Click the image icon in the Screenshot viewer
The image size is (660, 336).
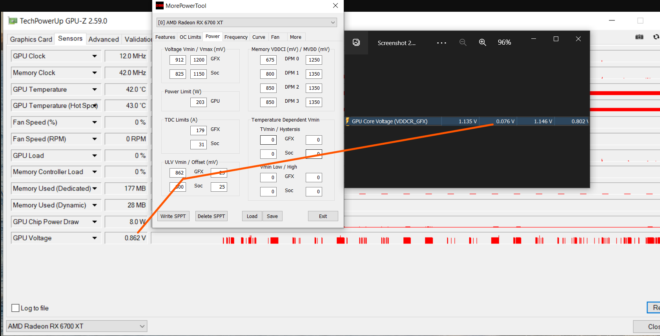point(356,42)
